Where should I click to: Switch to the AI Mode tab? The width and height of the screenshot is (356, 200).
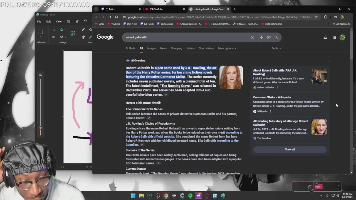click(x=130, y=48)
